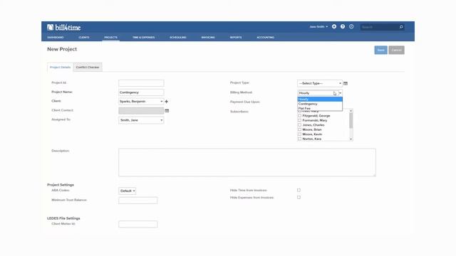Click the subscribers list scrollbar
Screen dimensions: 456x256
[x=351, y=120]
